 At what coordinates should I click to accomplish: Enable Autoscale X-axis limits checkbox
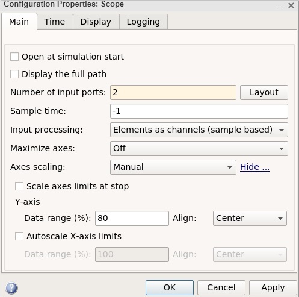point(19,236)
